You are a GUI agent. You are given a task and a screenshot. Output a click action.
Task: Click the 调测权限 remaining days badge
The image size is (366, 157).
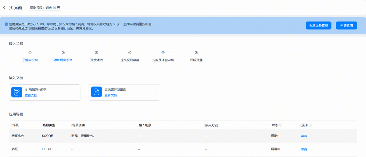[x=45, y=8]
